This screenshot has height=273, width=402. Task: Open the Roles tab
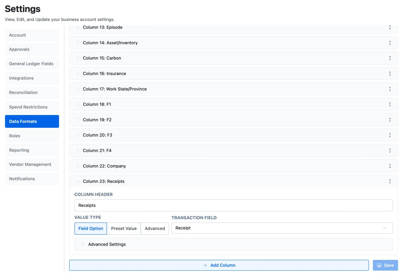[32, 136]
